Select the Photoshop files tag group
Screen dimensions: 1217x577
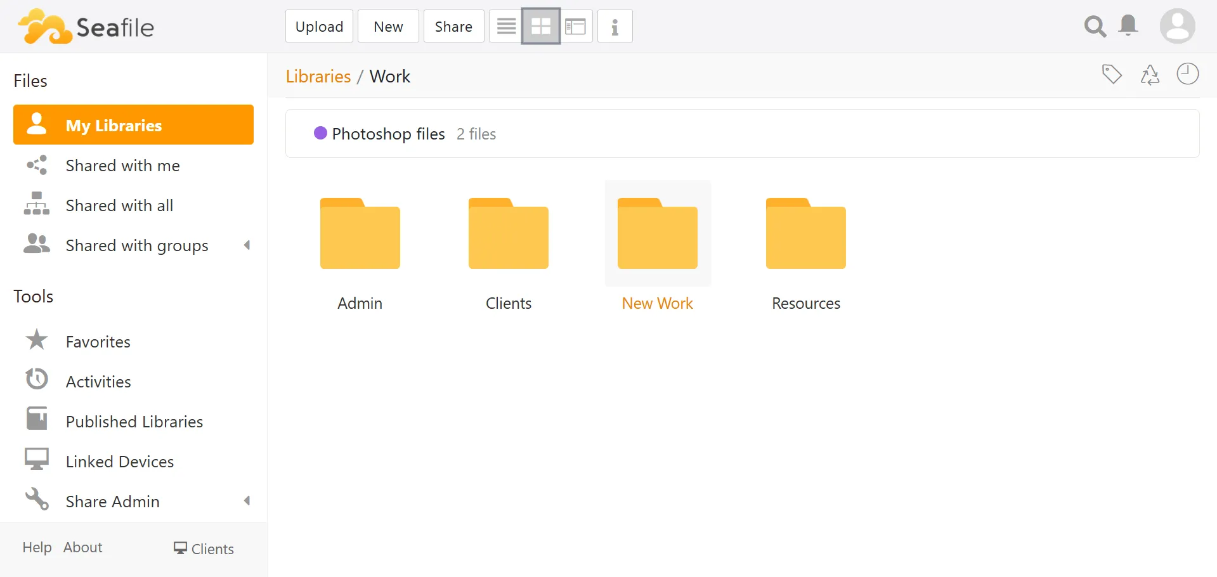click(x=388, y=134)
